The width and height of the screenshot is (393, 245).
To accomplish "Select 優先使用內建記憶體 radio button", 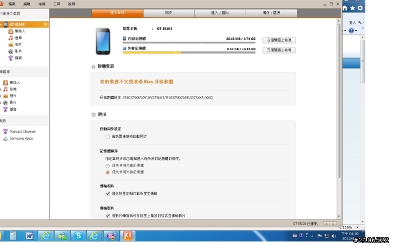I will 107,166.
